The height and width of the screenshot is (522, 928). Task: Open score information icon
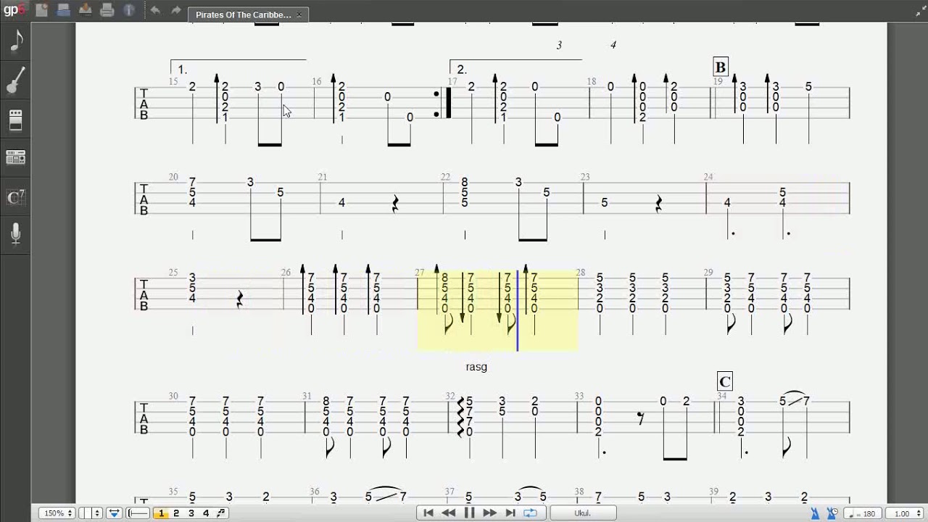click(129, 10)
